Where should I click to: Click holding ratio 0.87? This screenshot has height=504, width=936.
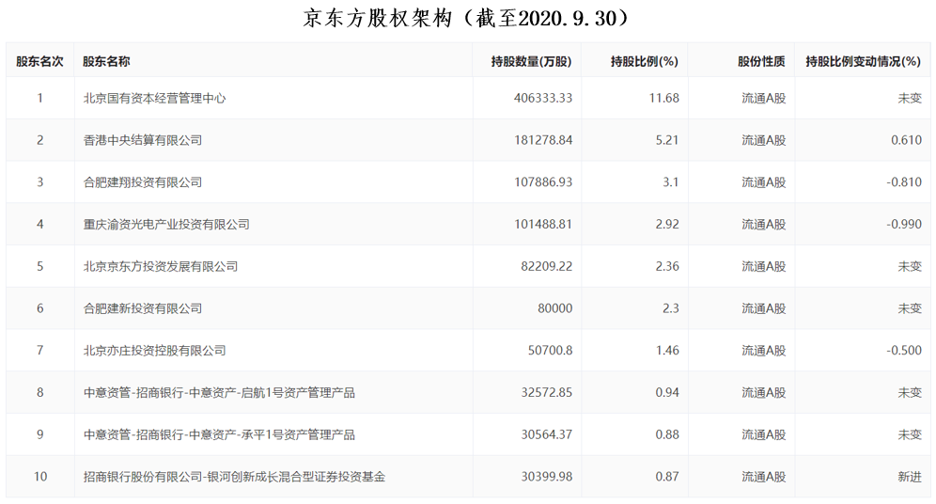click(x=667, y=477)
